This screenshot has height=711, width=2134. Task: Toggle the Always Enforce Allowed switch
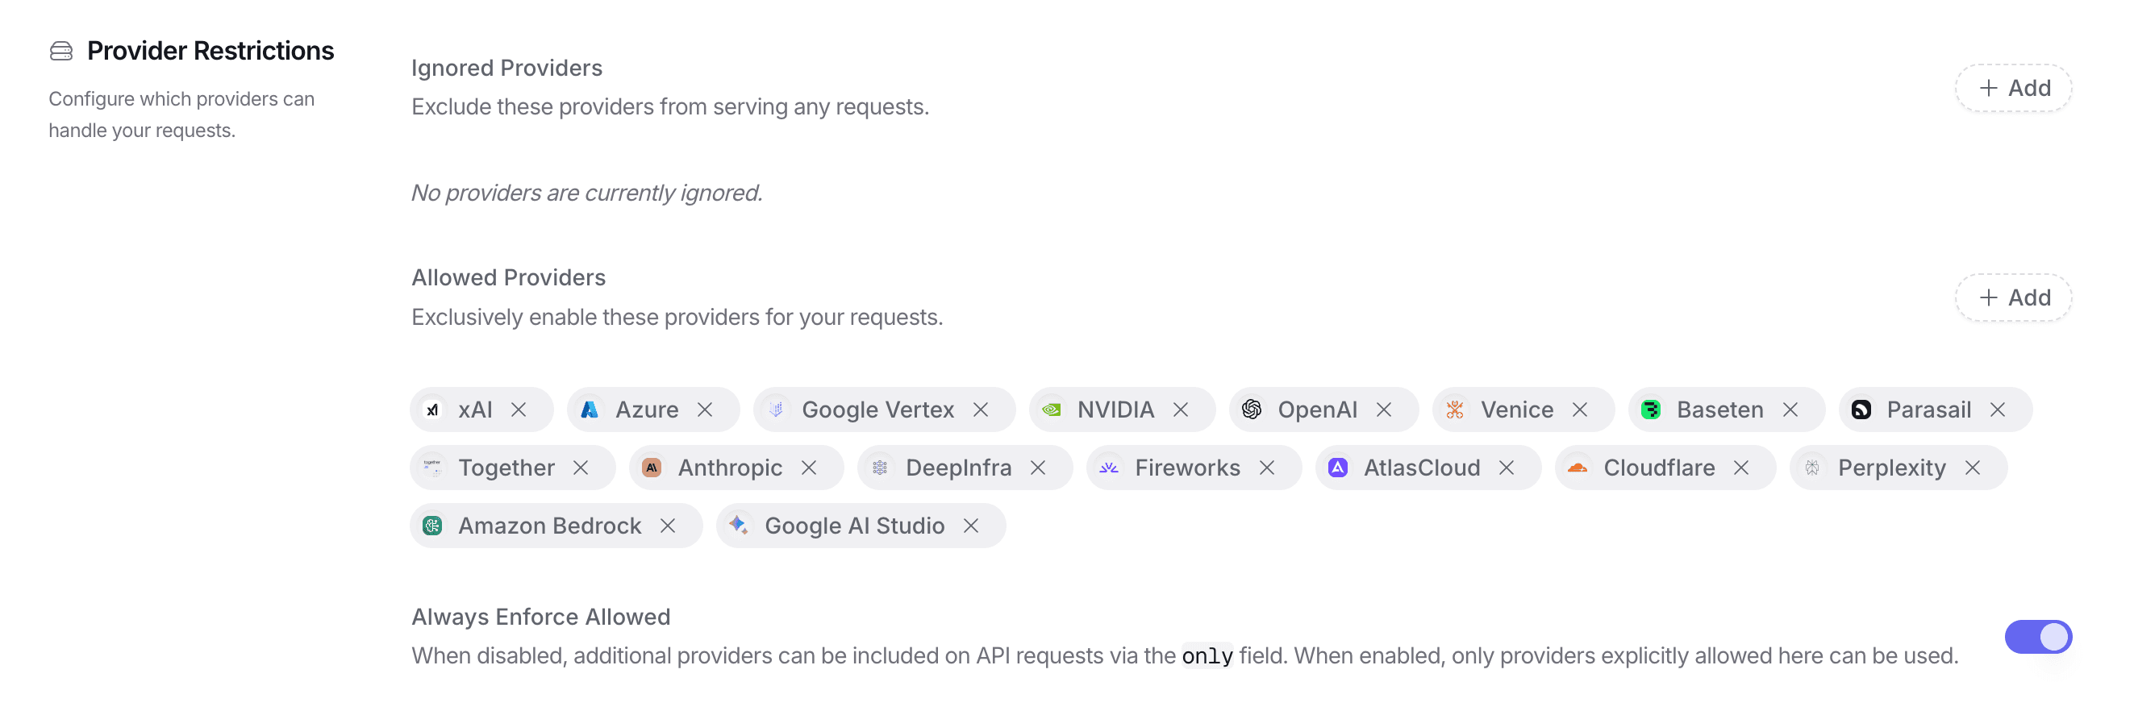pyautogui.click(x=2038, y=637)
